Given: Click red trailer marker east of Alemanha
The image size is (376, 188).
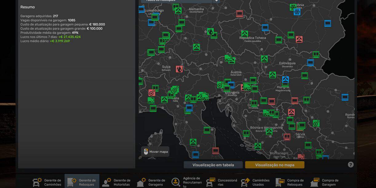Looking at the screenshot, I should pyautogui.click(x=239, y=14).
